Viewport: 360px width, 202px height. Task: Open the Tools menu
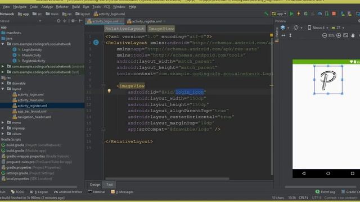(x=96, y=7)
